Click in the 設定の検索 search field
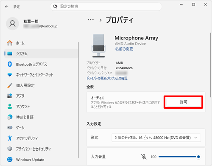Screen dimensions: 212x166 106,6
